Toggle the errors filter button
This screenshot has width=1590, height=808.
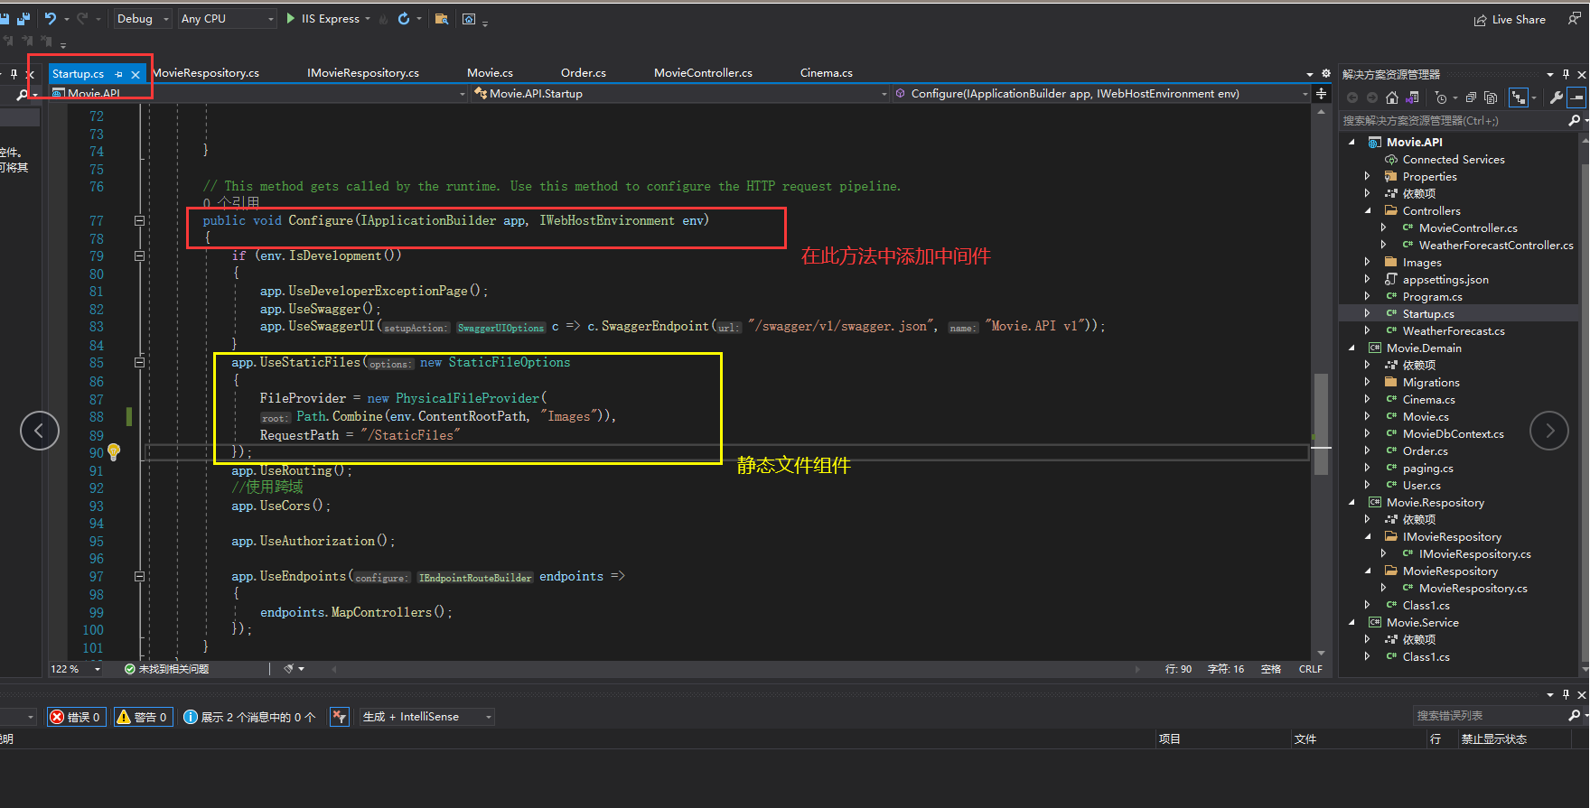pyautogui.click(x=76, y=717)
